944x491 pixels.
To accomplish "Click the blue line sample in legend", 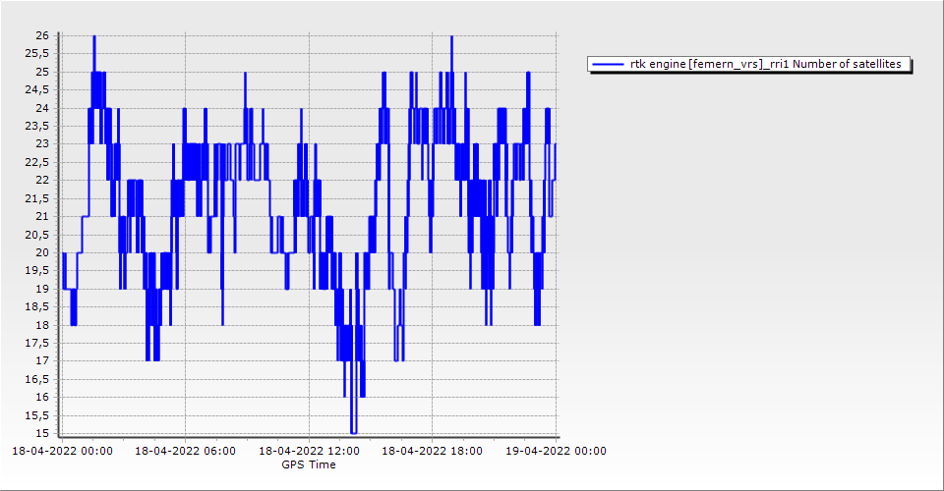I will [x=608, y=64].
